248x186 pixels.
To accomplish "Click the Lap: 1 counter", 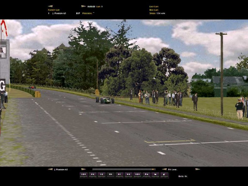I will pyautogui.click(x=100, y=7).
